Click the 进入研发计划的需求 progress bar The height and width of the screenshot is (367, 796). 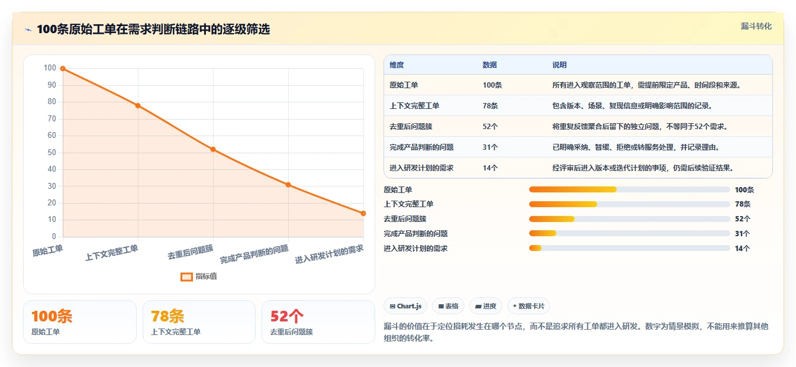coord(629,248)
